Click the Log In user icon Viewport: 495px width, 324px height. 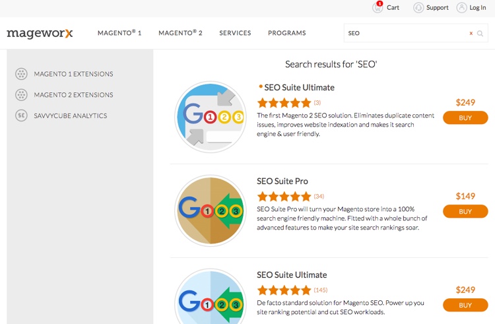coord(462,8)
